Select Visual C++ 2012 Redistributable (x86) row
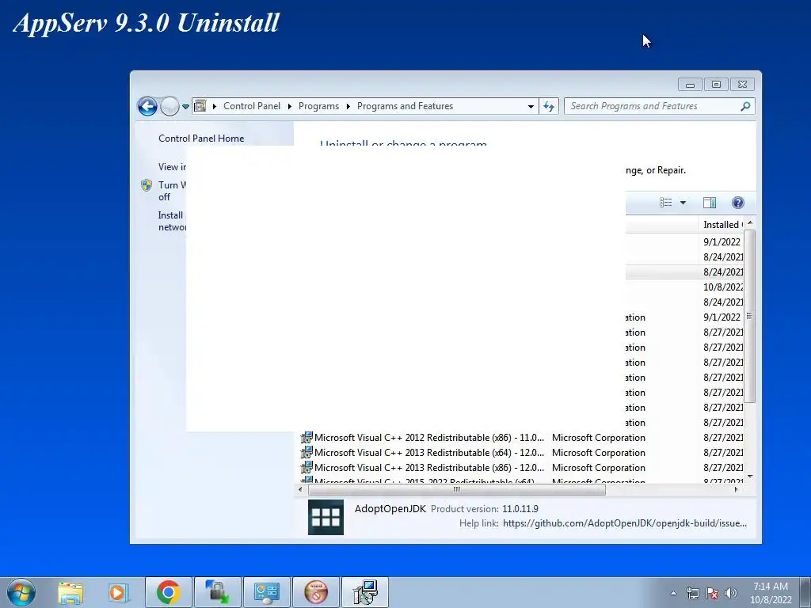The width and height of the screenshot is (811, 608). [x=521, y=437]
